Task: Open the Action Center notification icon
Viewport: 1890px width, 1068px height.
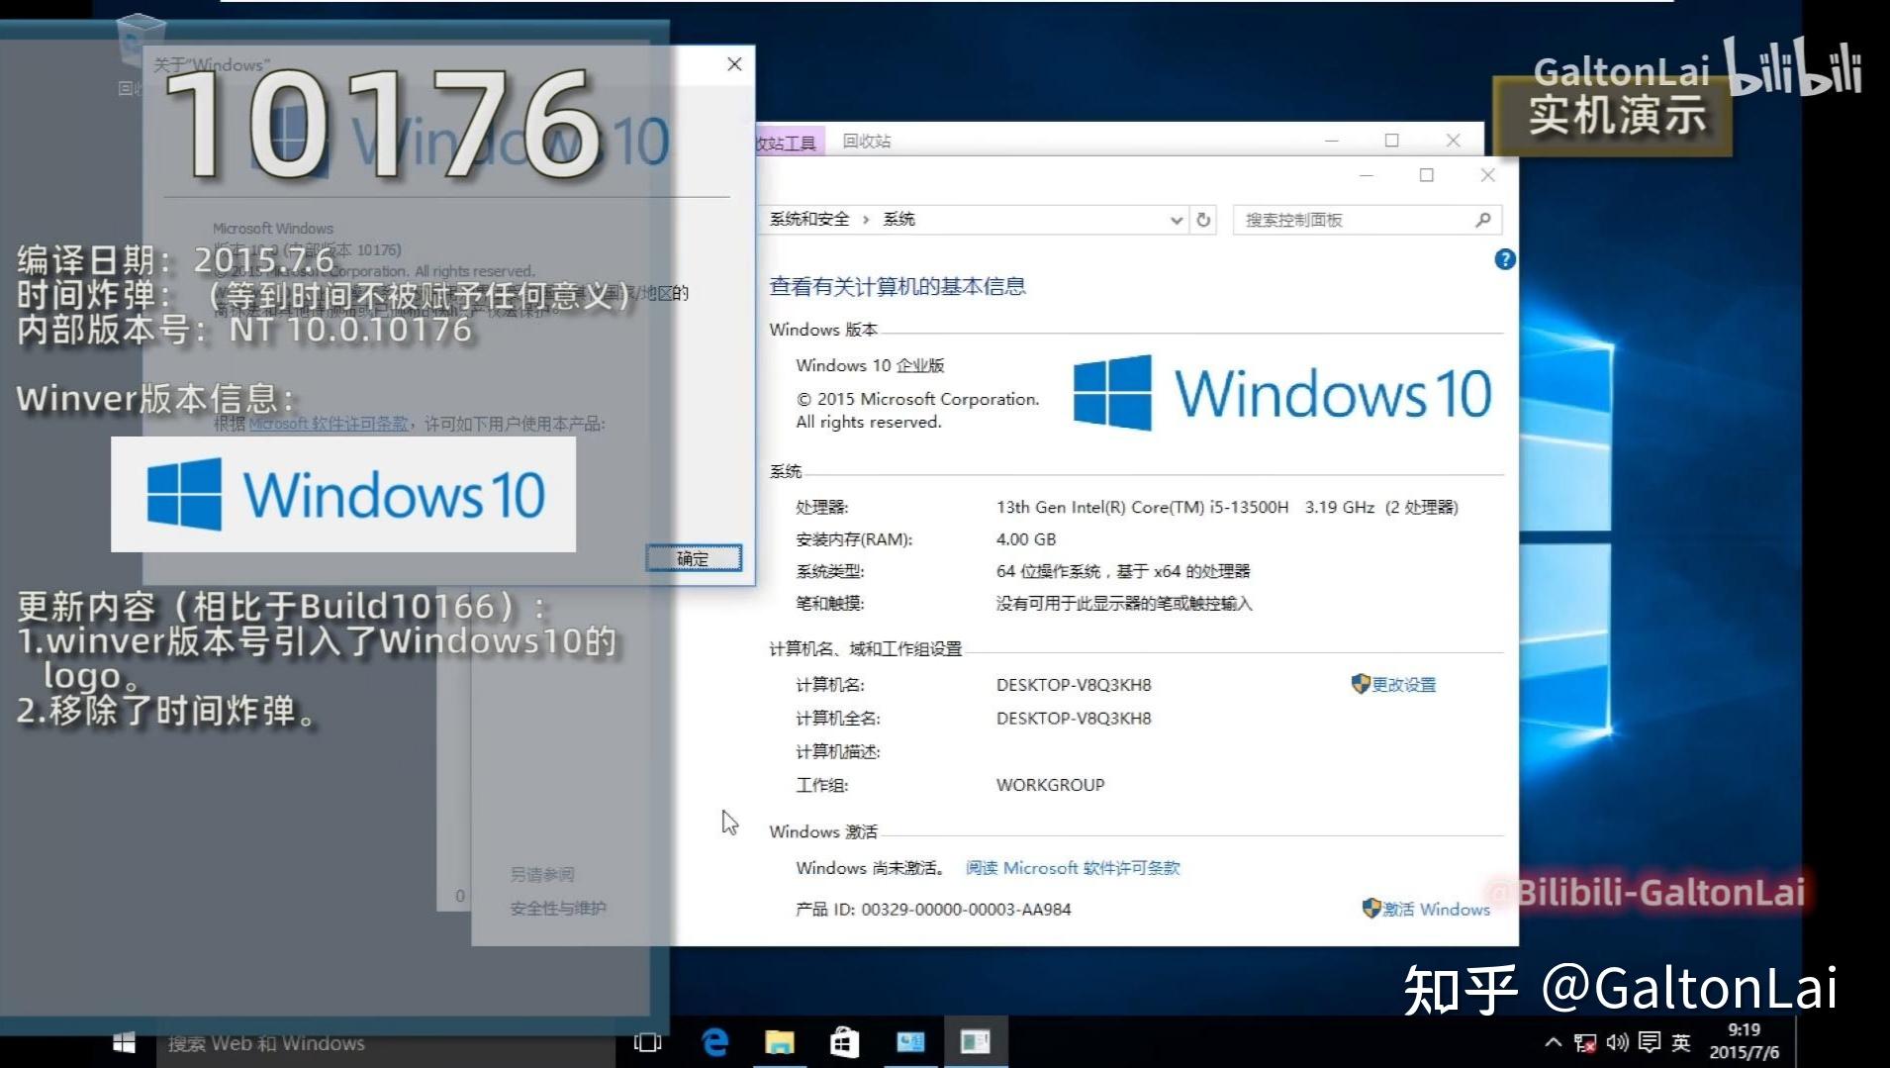Action: pyautogui.click(x=1650, y=1042)
